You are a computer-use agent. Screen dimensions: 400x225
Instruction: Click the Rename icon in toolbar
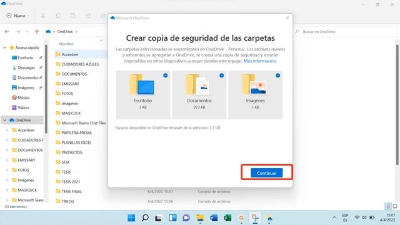88,16
